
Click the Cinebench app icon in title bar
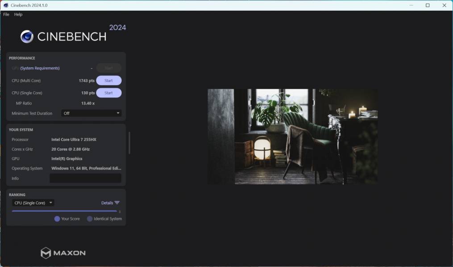pyautogui.click(x=6, y=5)
